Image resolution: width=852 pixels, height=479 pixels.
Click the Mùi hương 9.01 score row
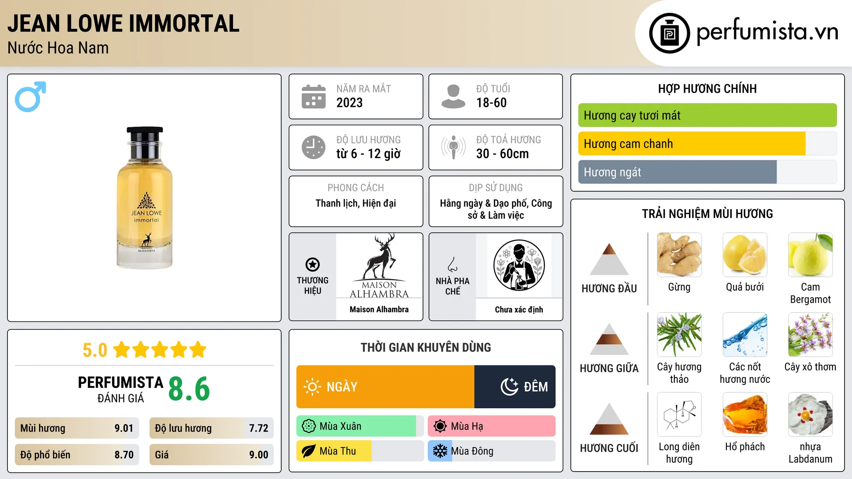[x=77, y=428]
